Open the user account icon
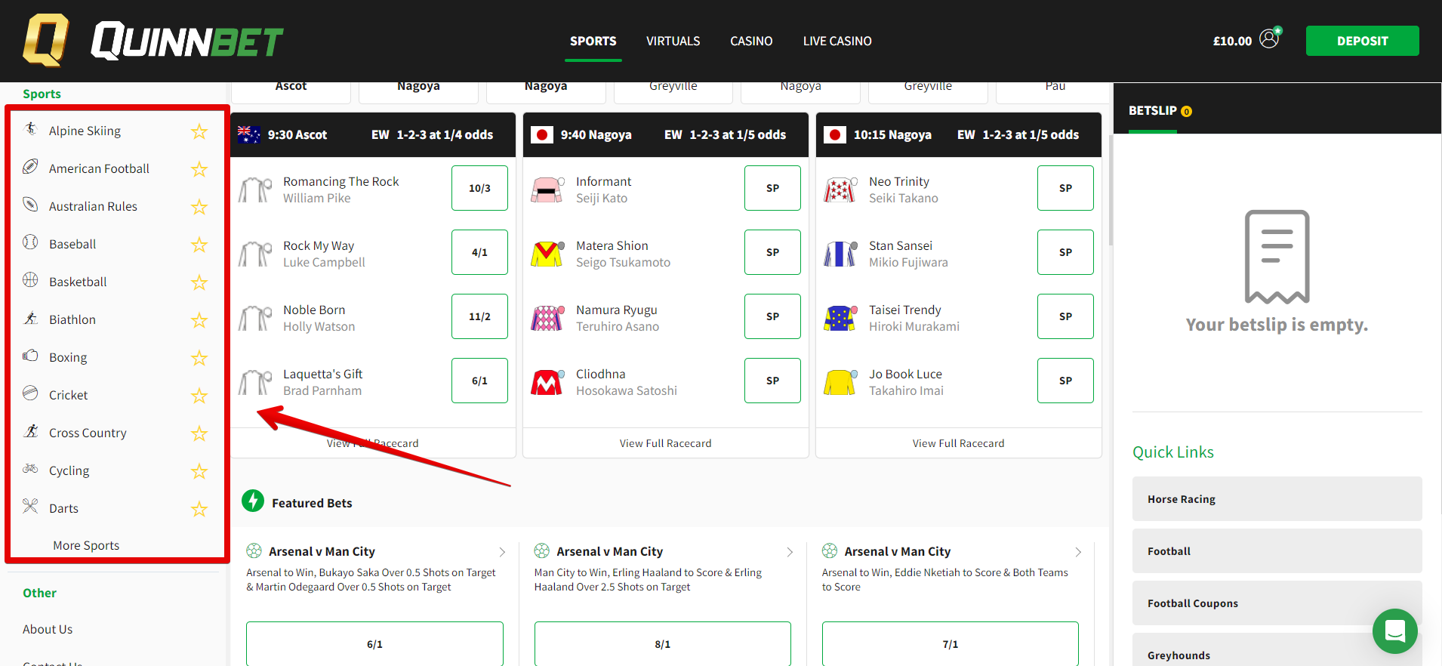Image resolution: width=1442 pixels, height=666 pixels. point(1270,39)
